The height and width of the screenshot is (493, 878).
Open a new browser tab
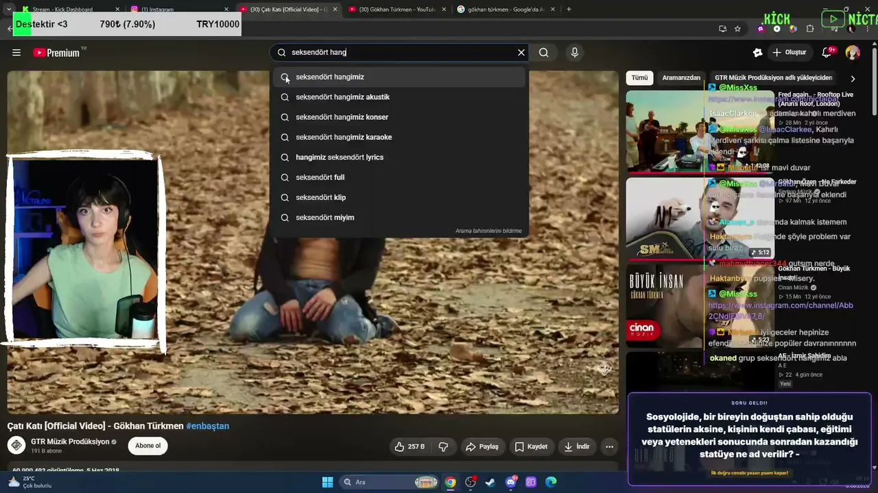click(569, 10)
